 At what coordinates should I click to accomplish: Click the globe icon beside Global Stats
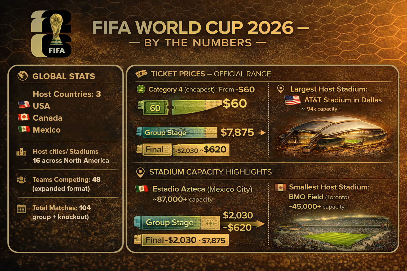tap(23, 76)
